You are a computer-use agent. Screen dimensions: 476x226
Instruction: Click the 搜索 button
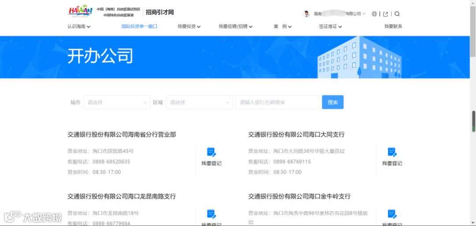(x=333, y=102)
